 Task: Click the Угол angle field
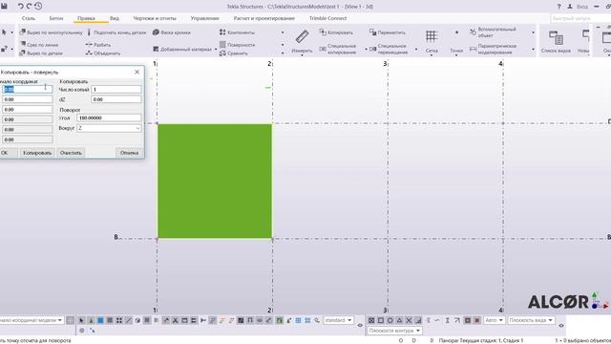click(x=109, y=118)
